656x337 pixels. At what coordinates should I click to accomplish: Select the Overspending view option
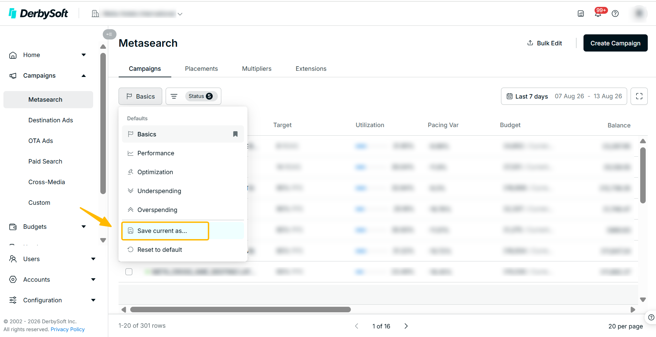(x=183, y=210)
